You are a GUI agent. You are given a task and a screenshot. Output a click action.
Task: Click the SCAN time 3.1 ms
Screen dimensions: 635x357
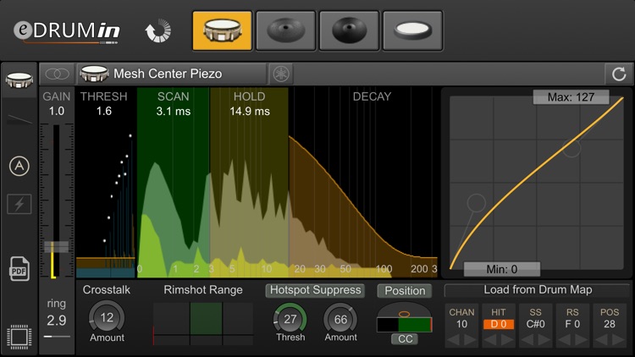tap(174, 111)
